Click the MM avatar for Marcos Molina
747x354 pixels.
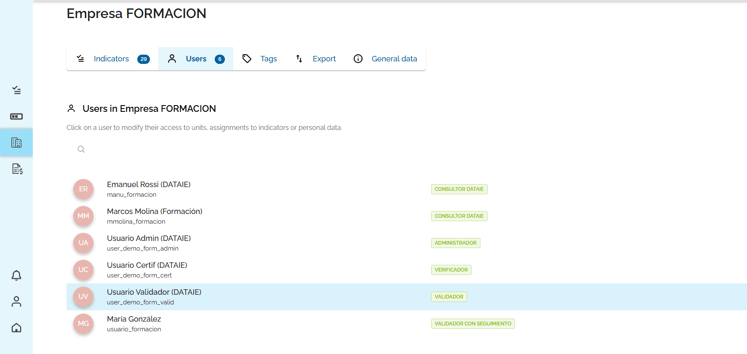pyautogui.click(x=83, y=216)
